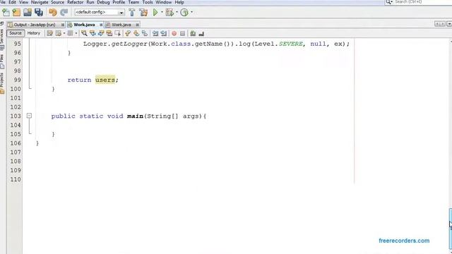Click the Shift Line Left icon
452x254 pixels.
155,33
